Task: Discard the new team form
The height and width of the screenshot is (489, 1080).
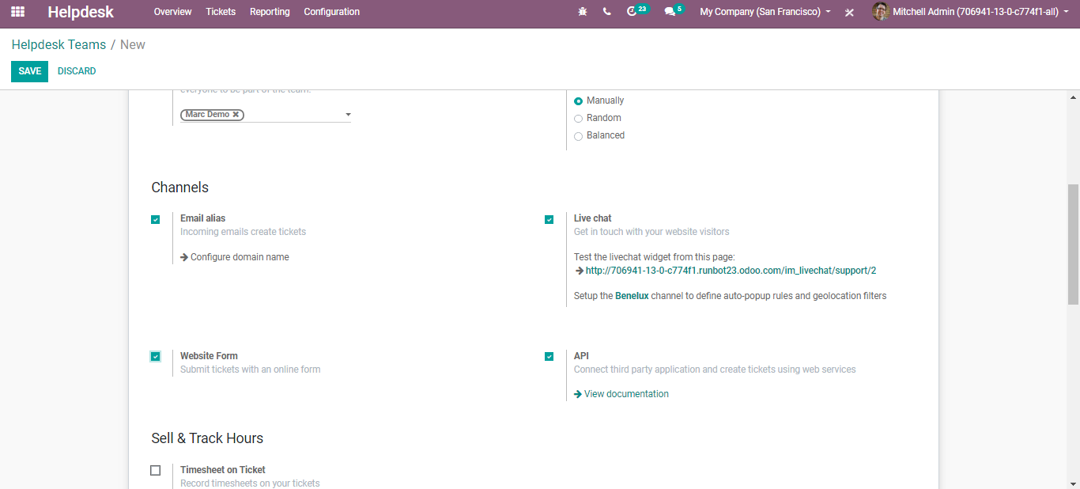Action: click(77, 71)
